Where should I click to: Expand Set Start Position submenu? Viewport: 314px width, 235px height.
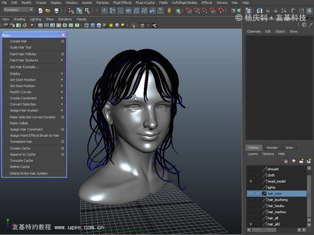click(x=62, y=80)
